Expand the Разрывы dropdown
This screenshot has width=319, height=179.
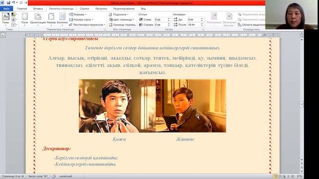pyautogui.click(x=78, y=14)
